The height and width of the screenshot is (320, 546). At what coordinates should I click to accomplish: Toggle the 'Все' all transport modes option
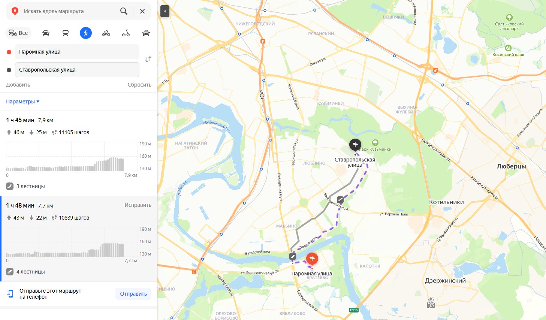pyautogui.click(x=18, y=33)
